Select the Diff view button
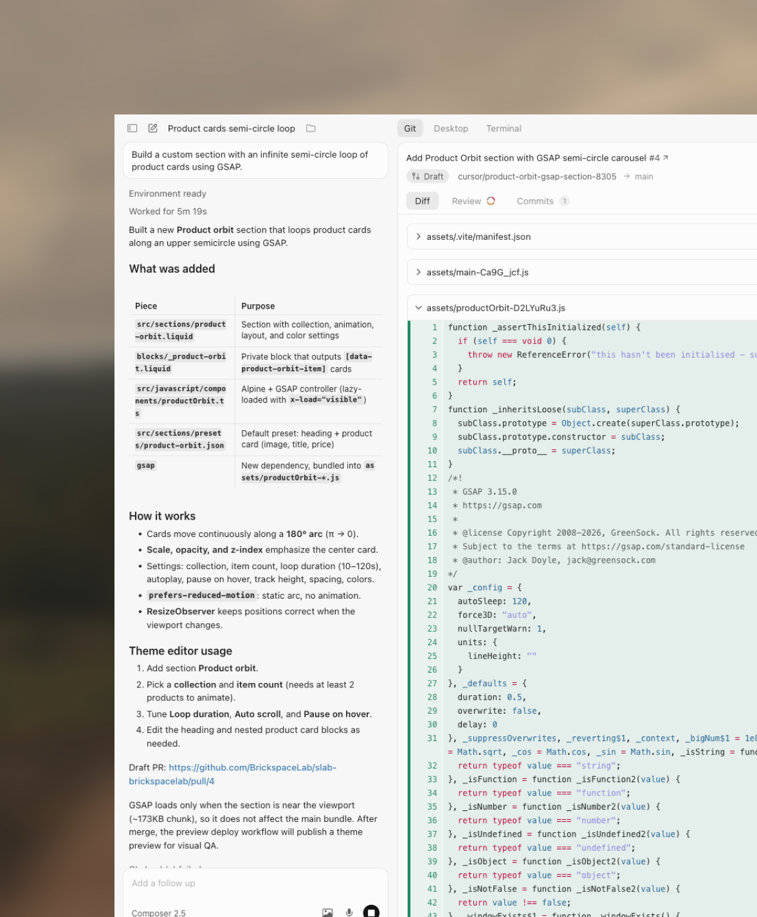Screen dimensions: 757x917 point(423,201)
